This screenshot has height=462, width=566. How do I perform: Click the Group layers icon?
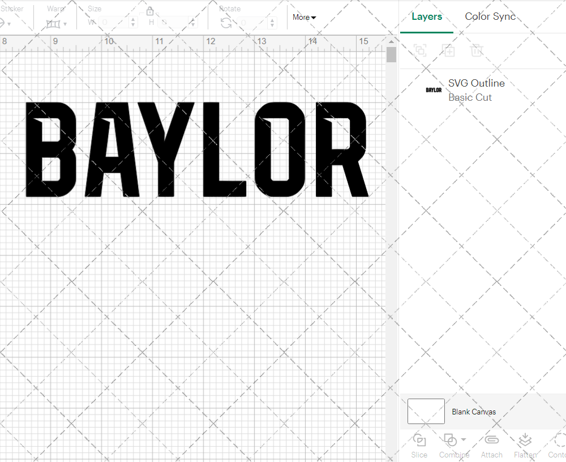420,50
